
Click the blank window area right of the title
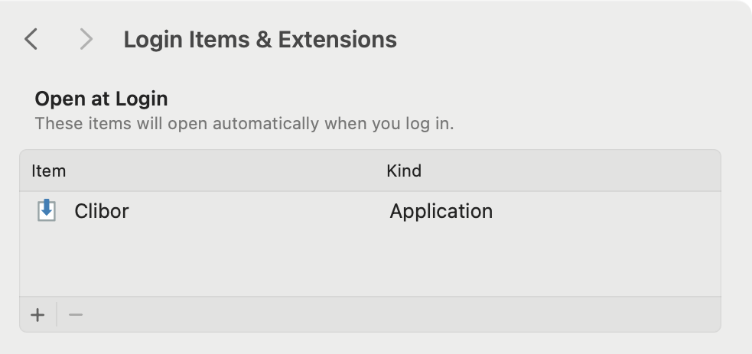click(566, 39)
